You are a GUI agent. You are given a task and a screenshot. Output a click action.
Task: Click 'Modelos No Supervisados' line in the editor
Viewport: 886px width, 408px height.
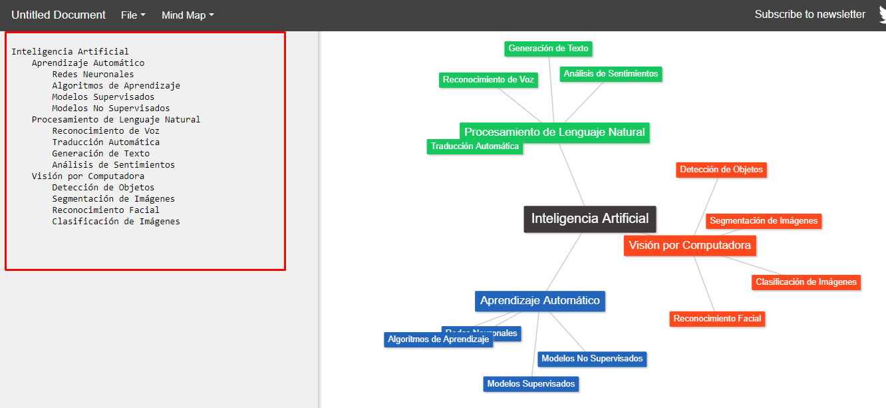click(111, 108)
